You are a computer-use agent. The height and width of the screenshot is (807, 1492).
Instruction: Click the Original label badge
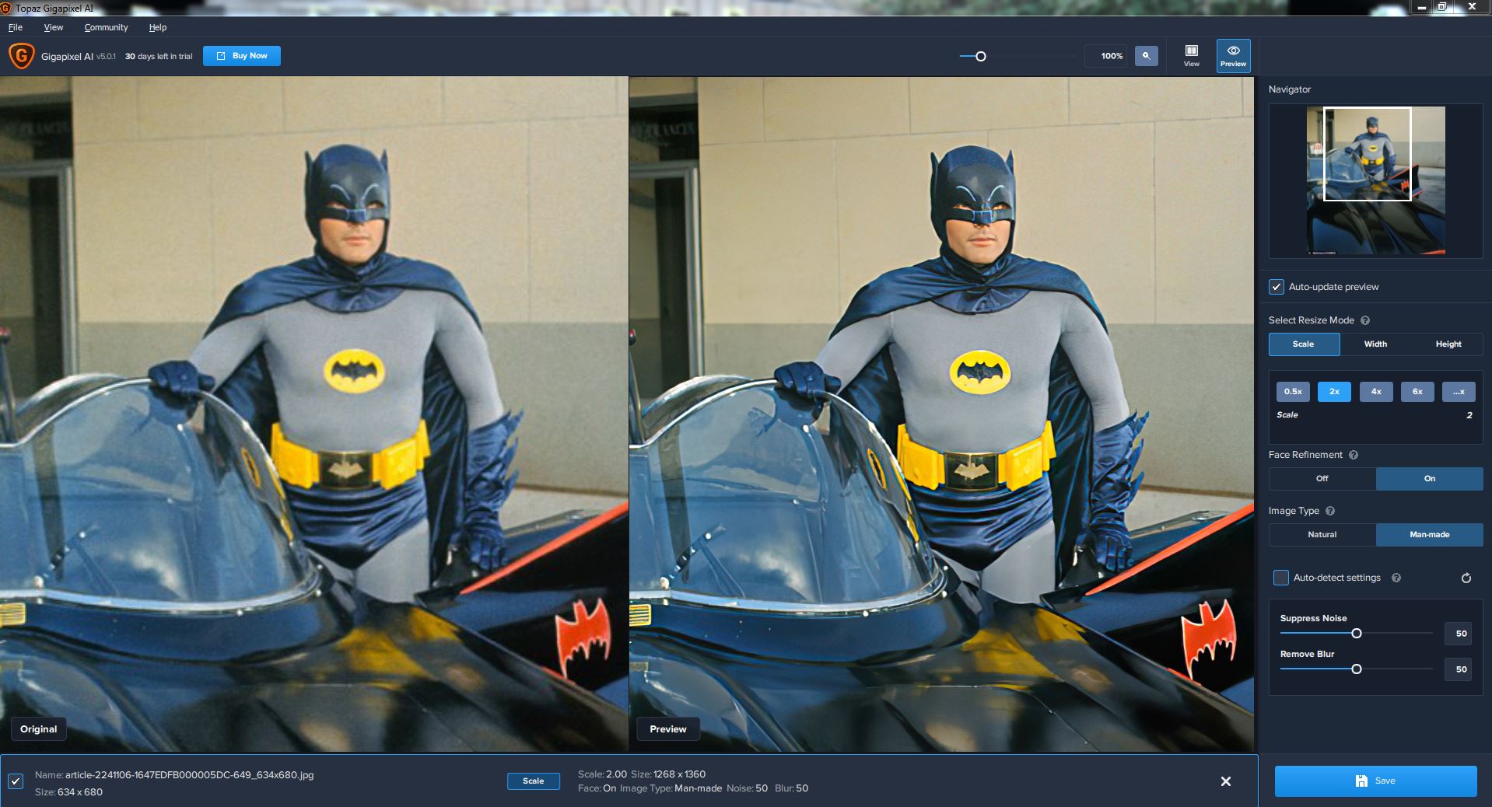39,729
